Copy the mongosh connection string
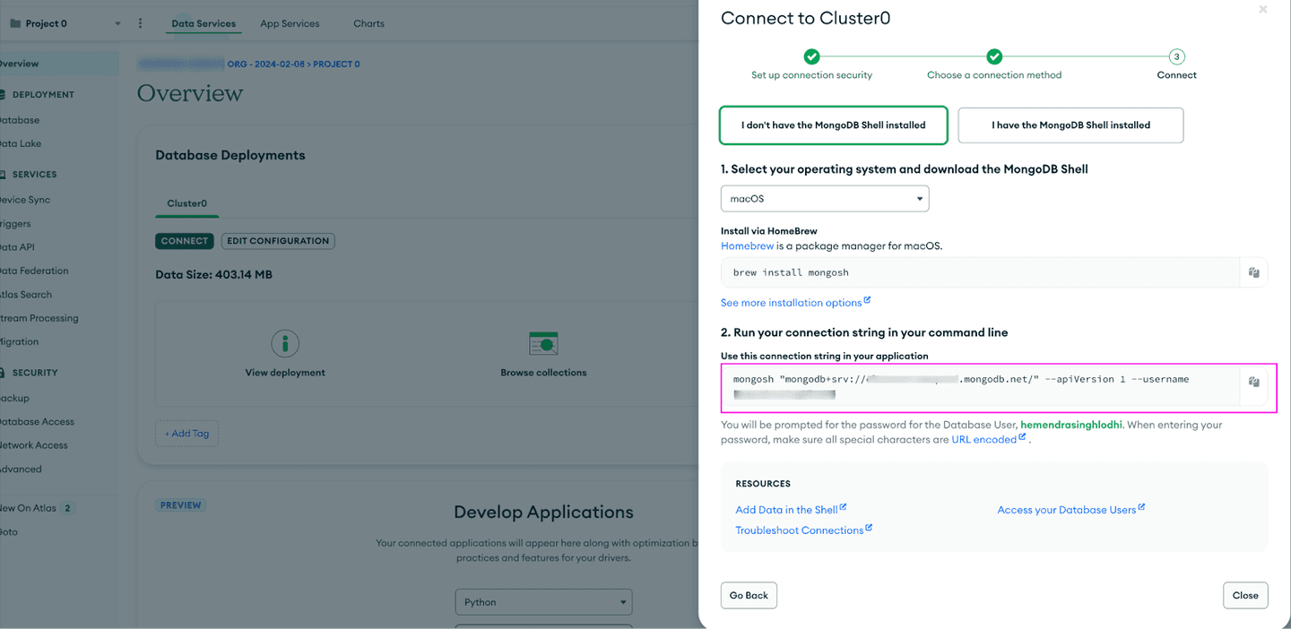This screenshot has width=1291, height=629. 1253,382
